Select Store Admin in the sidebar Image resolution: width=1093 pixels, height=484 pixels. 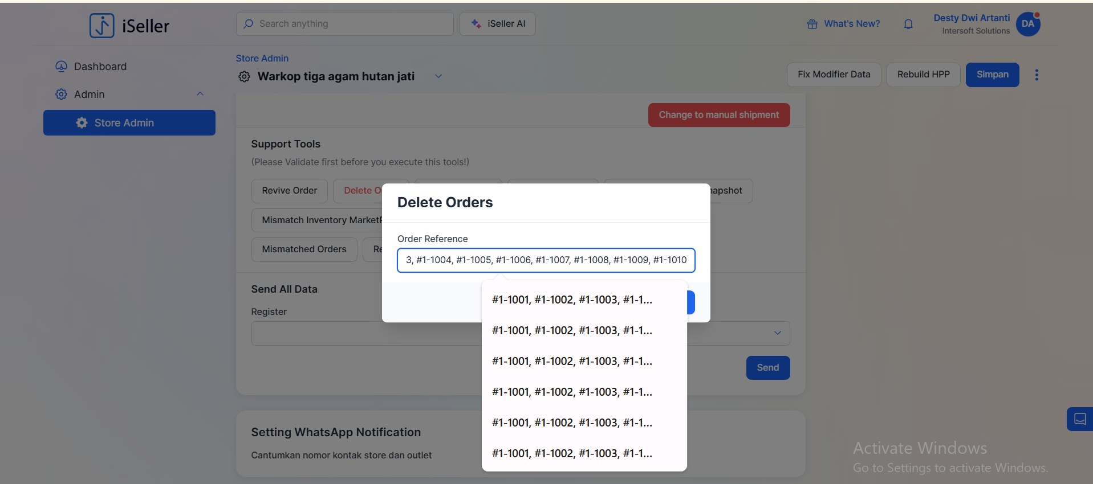(x=129, y=123)
